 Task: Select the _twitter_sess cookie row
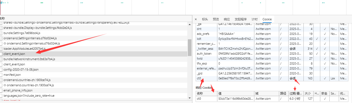272,48
